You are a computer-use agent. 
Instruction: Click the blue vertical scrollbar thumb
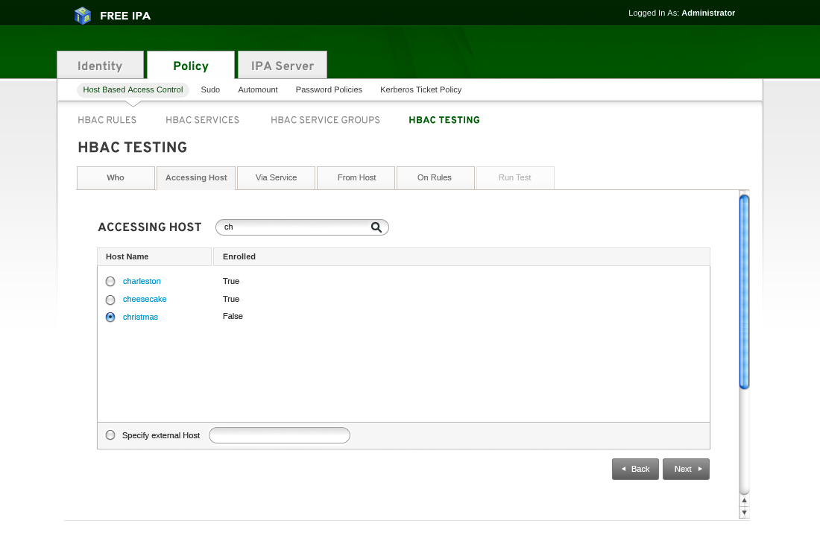click(x=744, y=291)
